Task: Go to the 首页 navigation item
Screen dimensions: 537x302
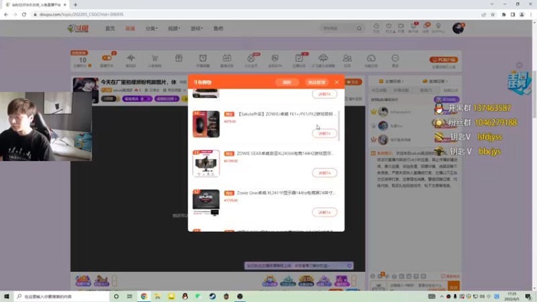Action: click(110, 28)
